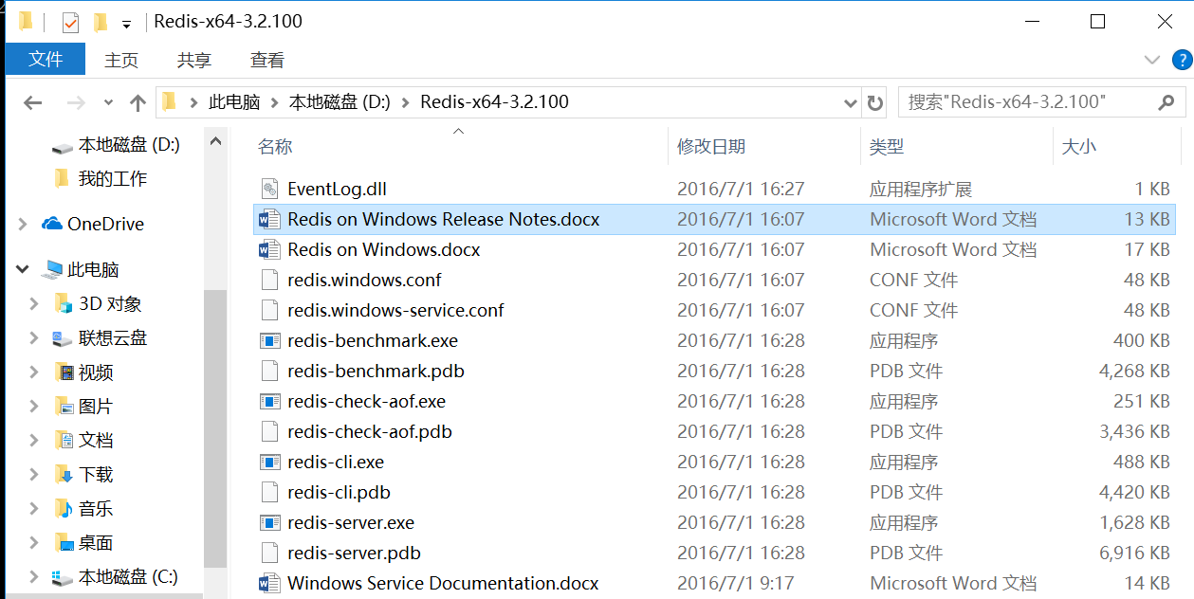1194x599 pixels.
Task: Click the 联想云盘 icon in sidebar
Action: pyautogui.click(x=63, y=338)
